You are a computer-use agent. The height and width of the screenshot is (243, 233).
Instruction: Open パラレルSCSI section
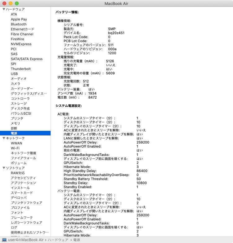coord(21,113)
